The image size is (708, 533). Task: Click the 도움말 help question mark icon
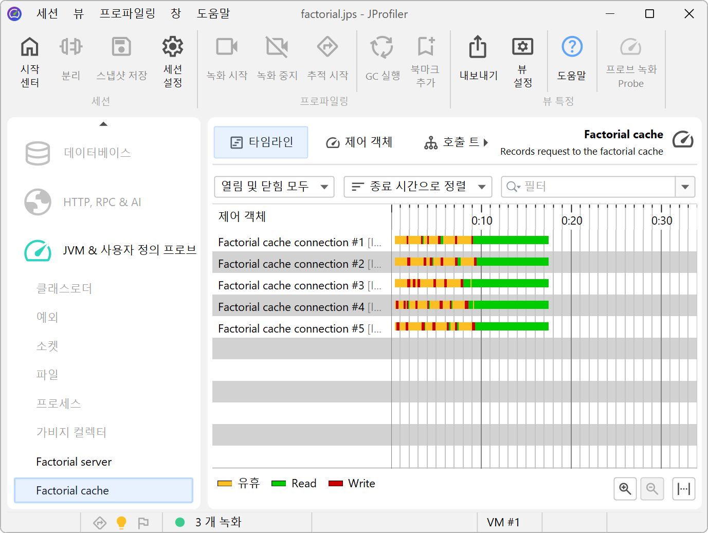click(572, 47)
